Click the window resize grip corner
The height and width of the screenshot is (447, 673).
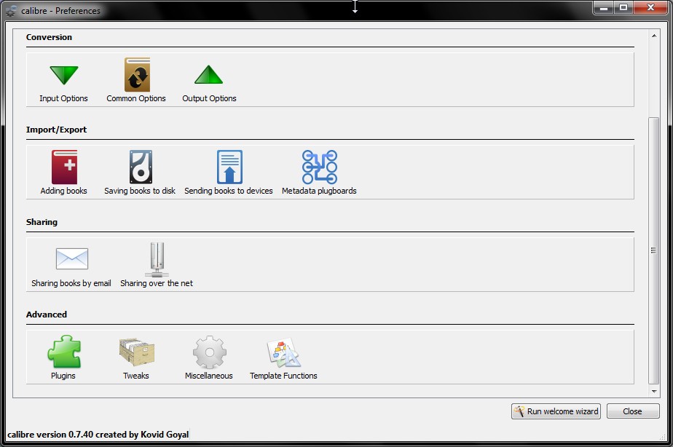(x=663, y=438)
